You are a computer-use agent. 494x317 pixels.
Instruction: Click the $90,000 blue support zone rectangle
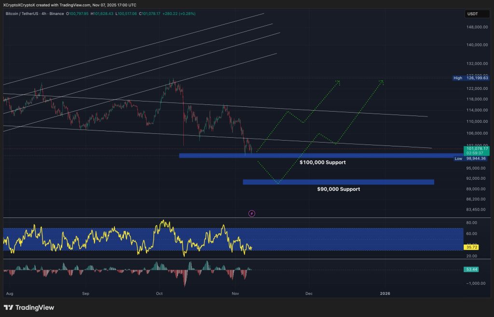pyautogui.click(x=338, y=182)
